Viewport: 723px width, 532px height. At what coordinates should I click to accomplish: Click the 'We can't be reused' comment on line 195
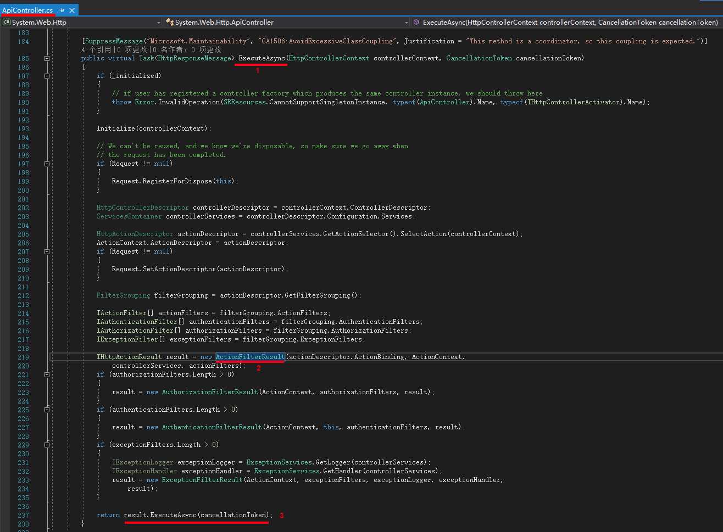252,146
